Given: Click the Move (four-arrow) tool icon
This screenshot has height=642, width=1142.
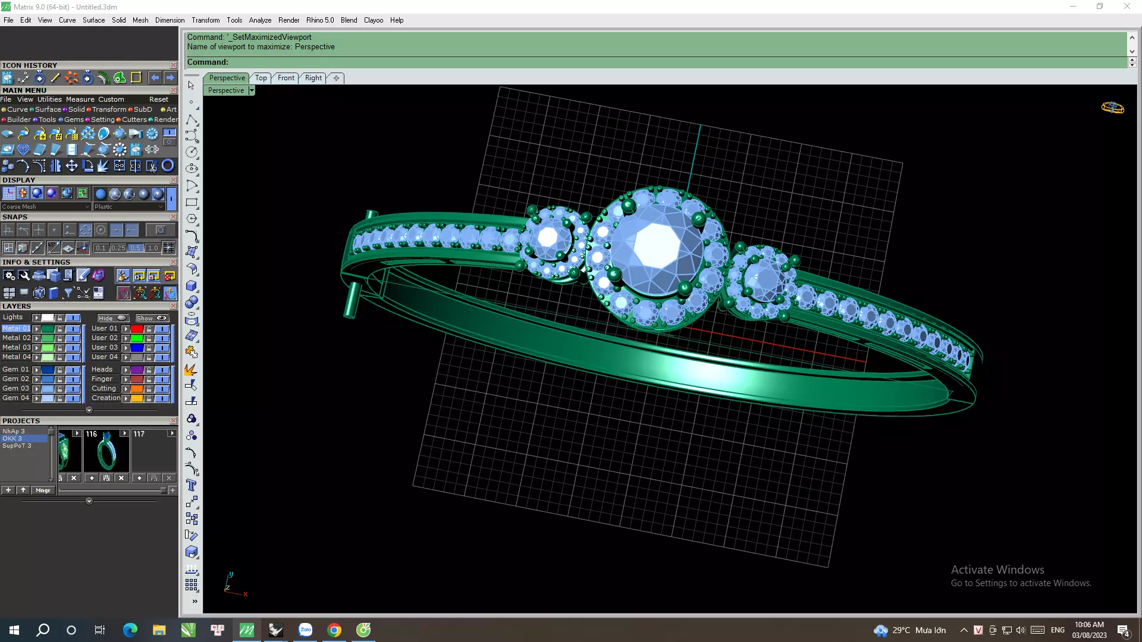Looking at the screenshot, I should (x=71, y=166).
